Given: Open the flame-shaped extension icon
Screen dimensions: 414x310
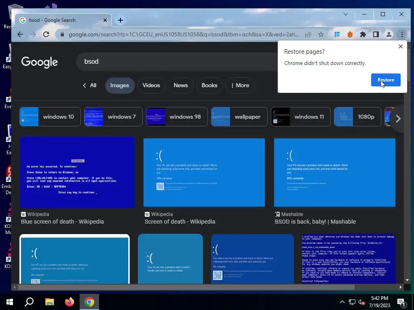Looking at the screenshot, I should coord(350,35).
